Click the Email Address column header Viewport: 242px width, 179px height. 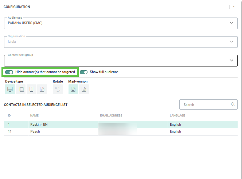pyautogui.click(x=111, y=115)
